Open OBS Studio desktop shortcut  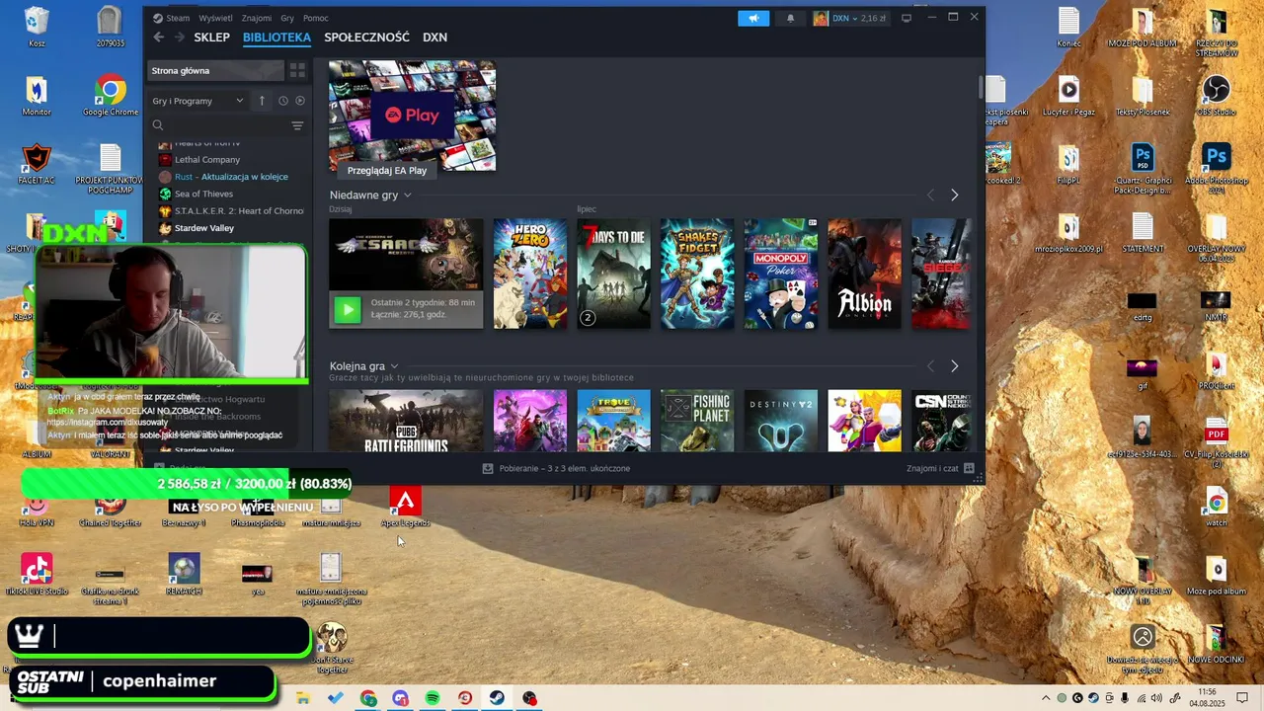tap(1217, 97)
